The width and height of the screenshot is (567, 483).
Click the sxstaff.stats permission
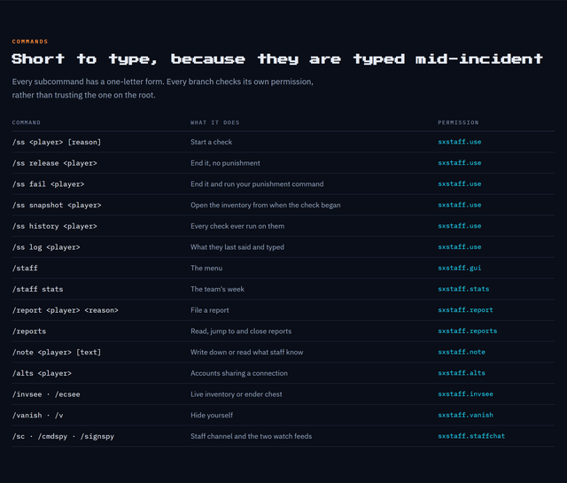click(x=463, y=289)
